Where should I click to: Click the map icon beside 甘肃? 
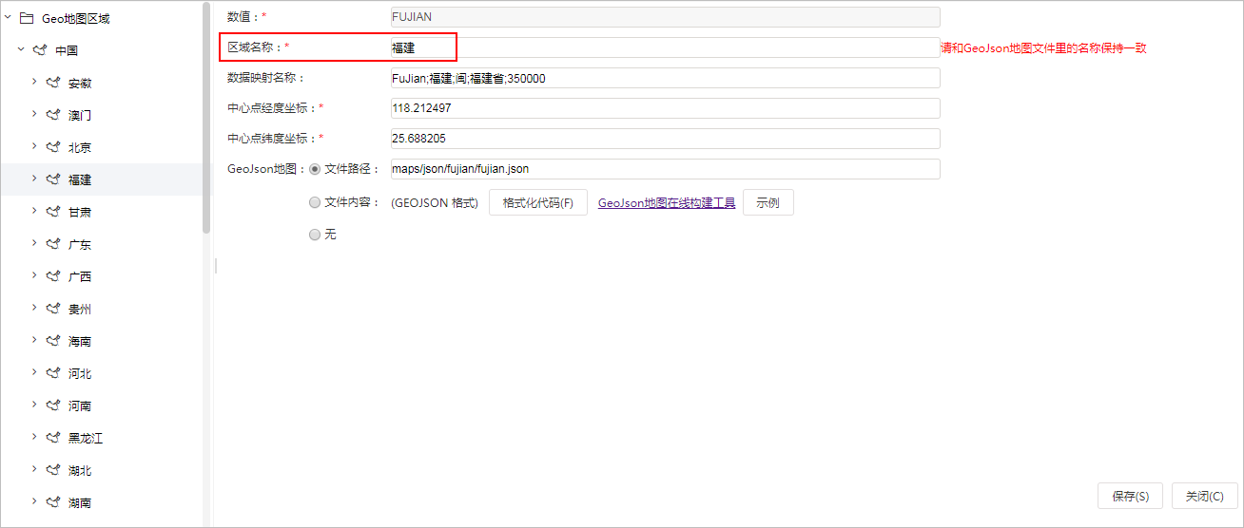[53, 212]
